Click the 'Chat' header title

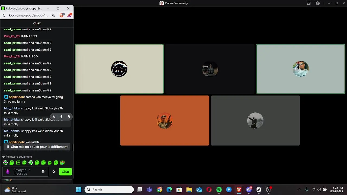click(37, 23)
